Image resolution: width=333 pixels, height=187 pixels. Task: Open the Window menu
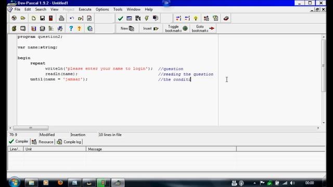coord(133,9)
